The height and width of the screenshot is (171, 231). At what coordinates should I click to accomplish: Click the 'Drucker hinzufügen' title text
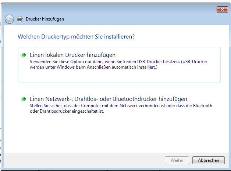point(45,19)
